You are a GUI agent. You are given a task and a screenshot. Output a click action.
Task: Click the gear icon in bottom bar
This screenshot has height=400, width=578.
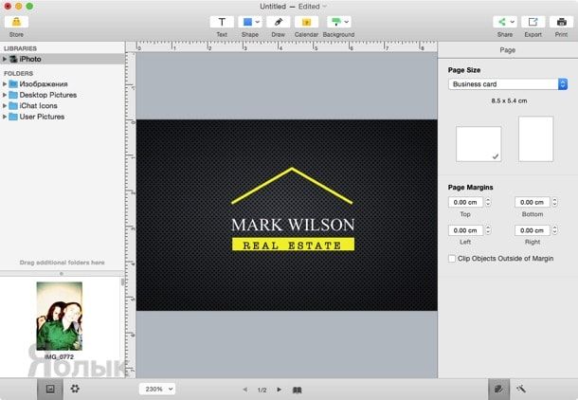click(x=75, y=389)
